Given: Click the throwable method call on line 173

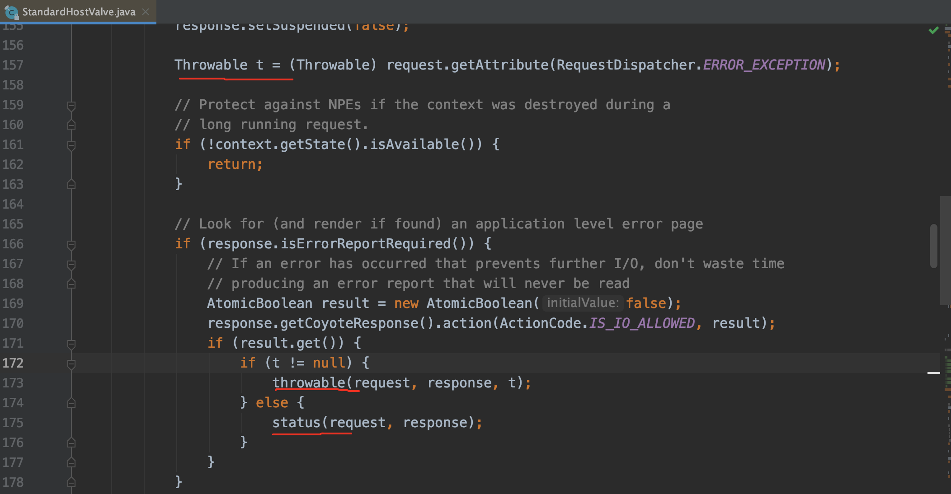Looking at the screenshot, I should click(x=309, y=383).
